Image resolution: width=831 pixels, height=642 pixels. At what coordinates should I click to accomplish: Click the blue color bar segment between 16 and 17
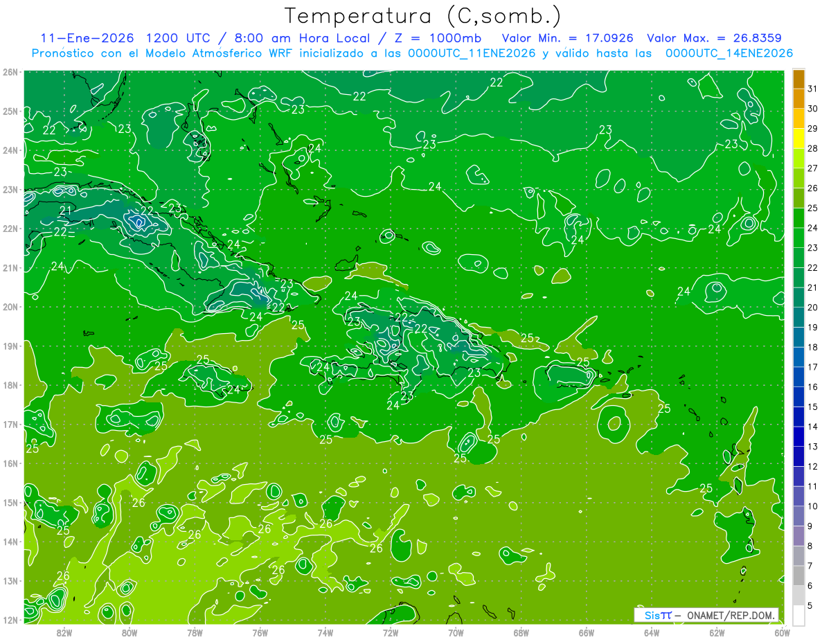[x=798, y=377]
